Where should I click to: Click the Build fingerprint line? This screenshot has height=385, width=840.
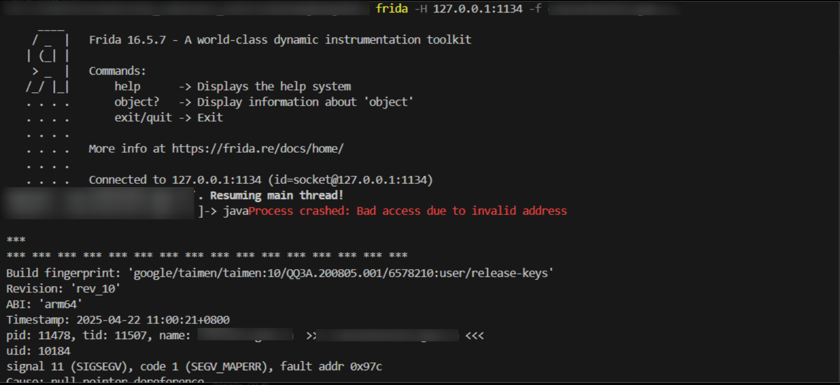tap(280, 273)
